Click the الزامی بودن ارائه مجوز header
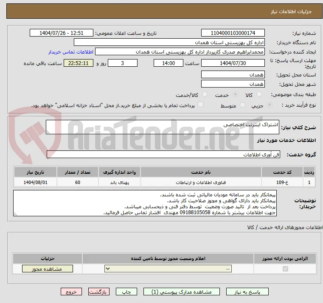Image resolution: width=323 pixels, height=303 pixels. coord(285,258)
